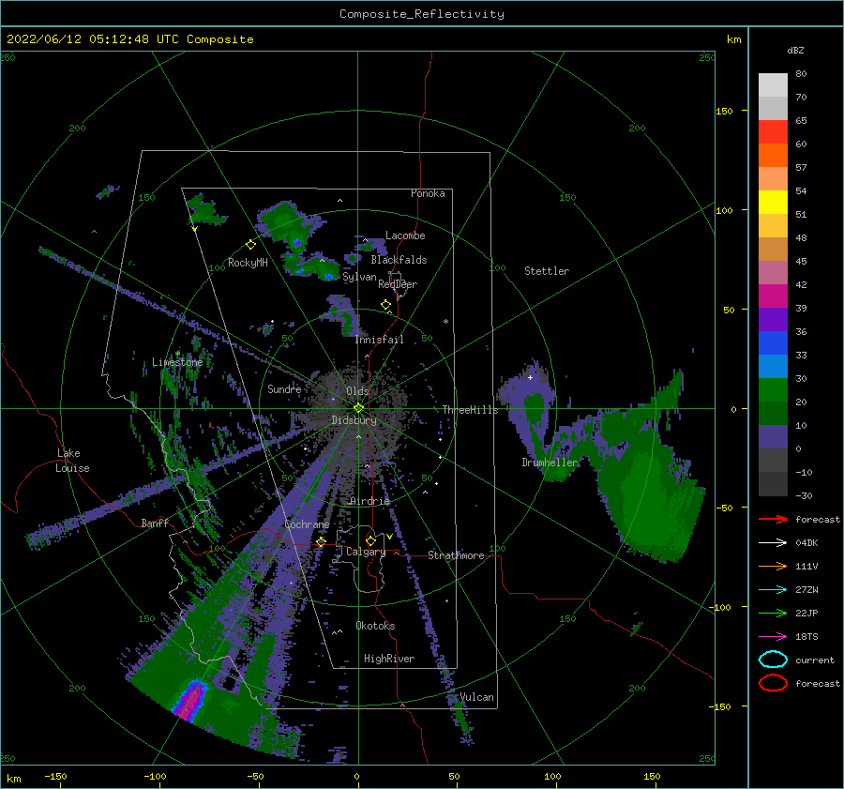Viewport: 844px width, 789px height.
Task: Select the blue 33-36 dBZ color swatch
Action: pos(773,343)
